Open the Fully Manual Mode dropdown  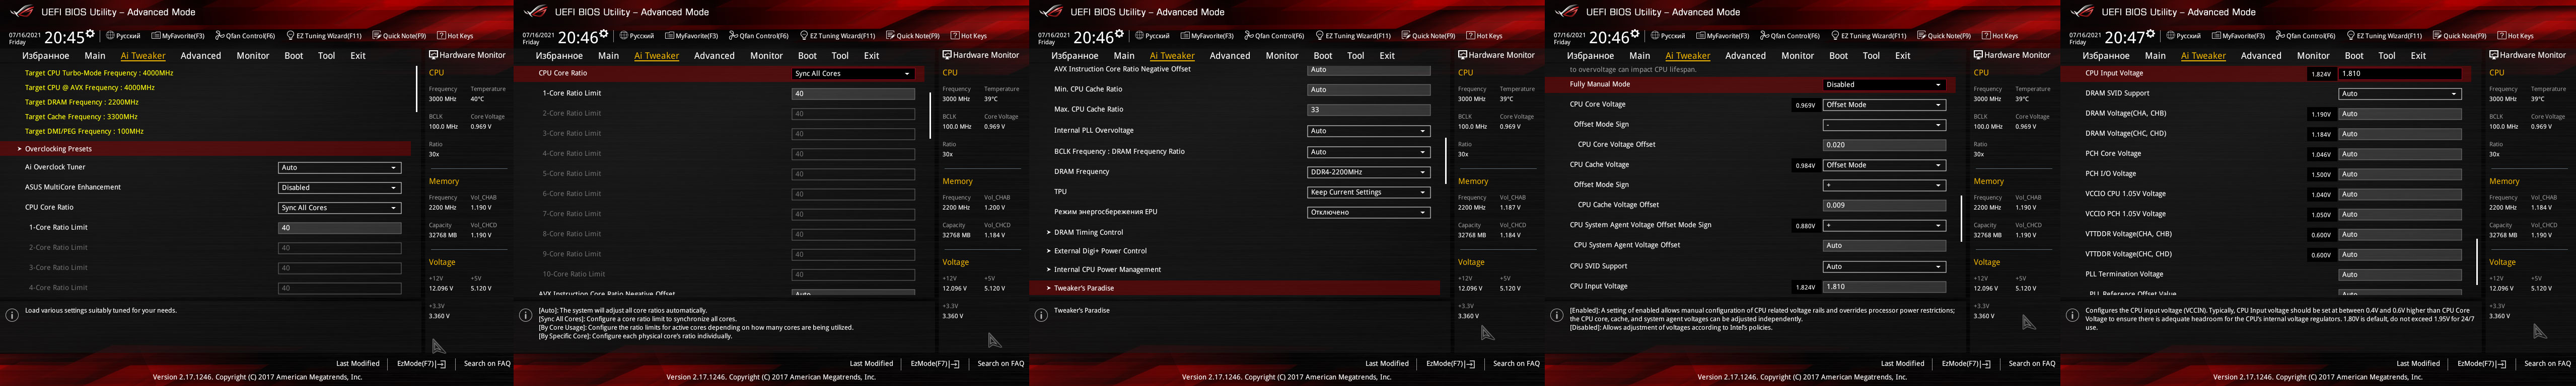pos(1884,85)
